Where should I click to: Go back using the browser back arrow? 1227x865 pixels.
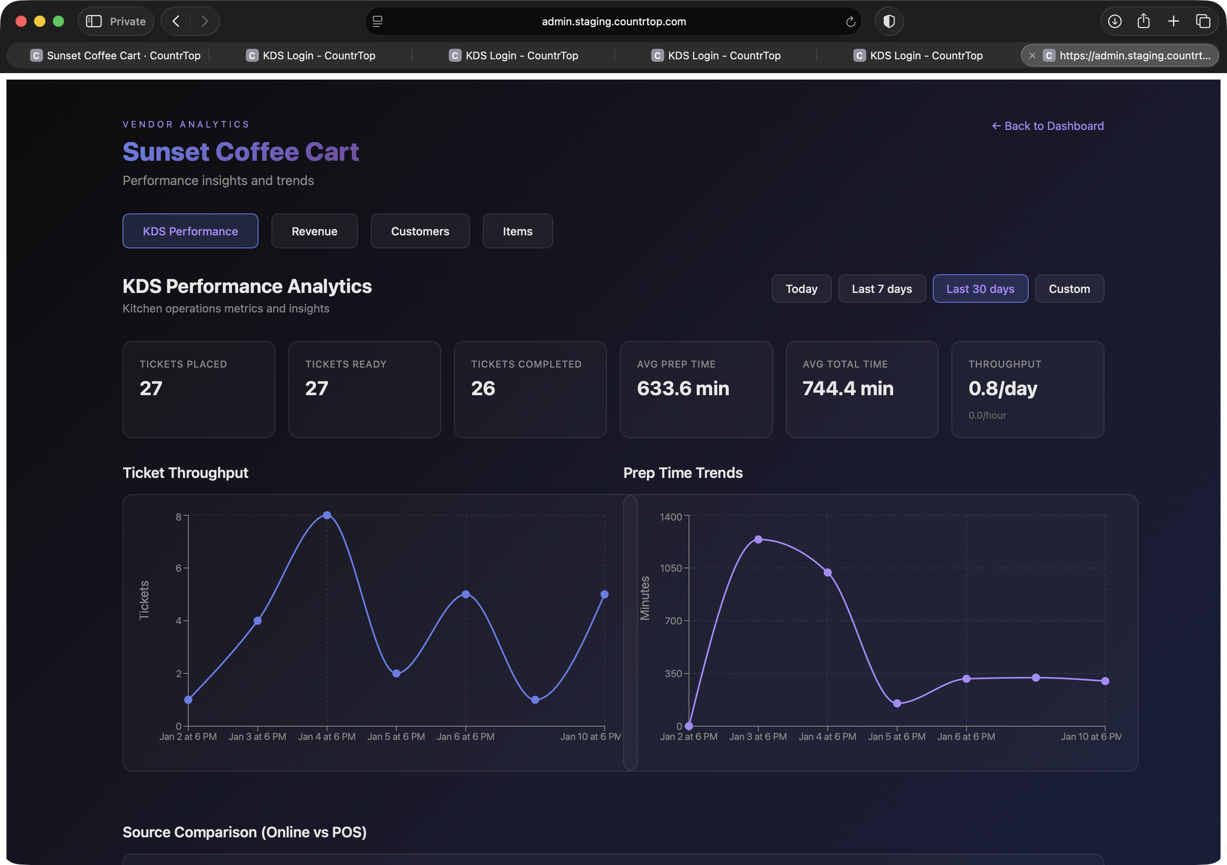pos(176,22)
